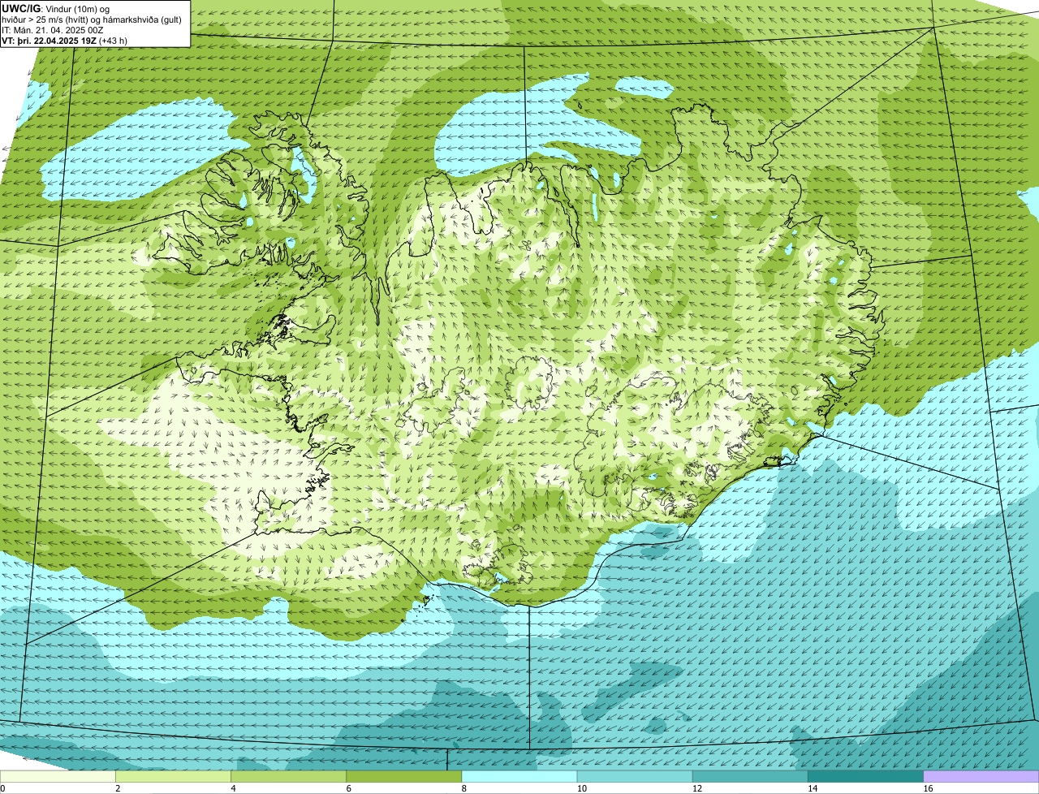Click the light green 2–4 legend swatch

[174, 776]
